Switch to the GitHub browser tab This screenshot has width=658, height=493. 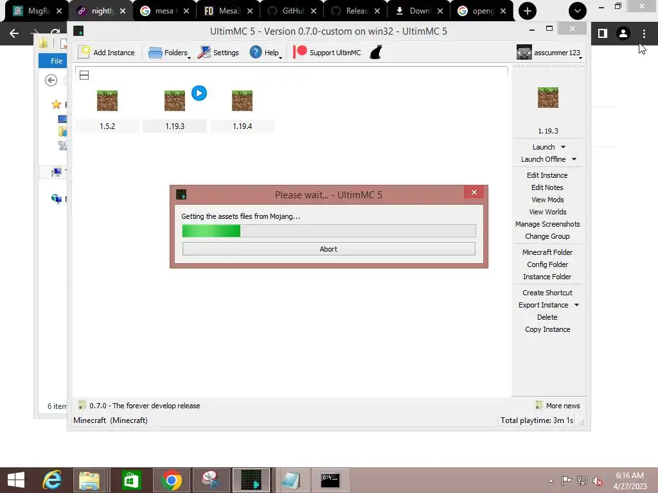292,11
